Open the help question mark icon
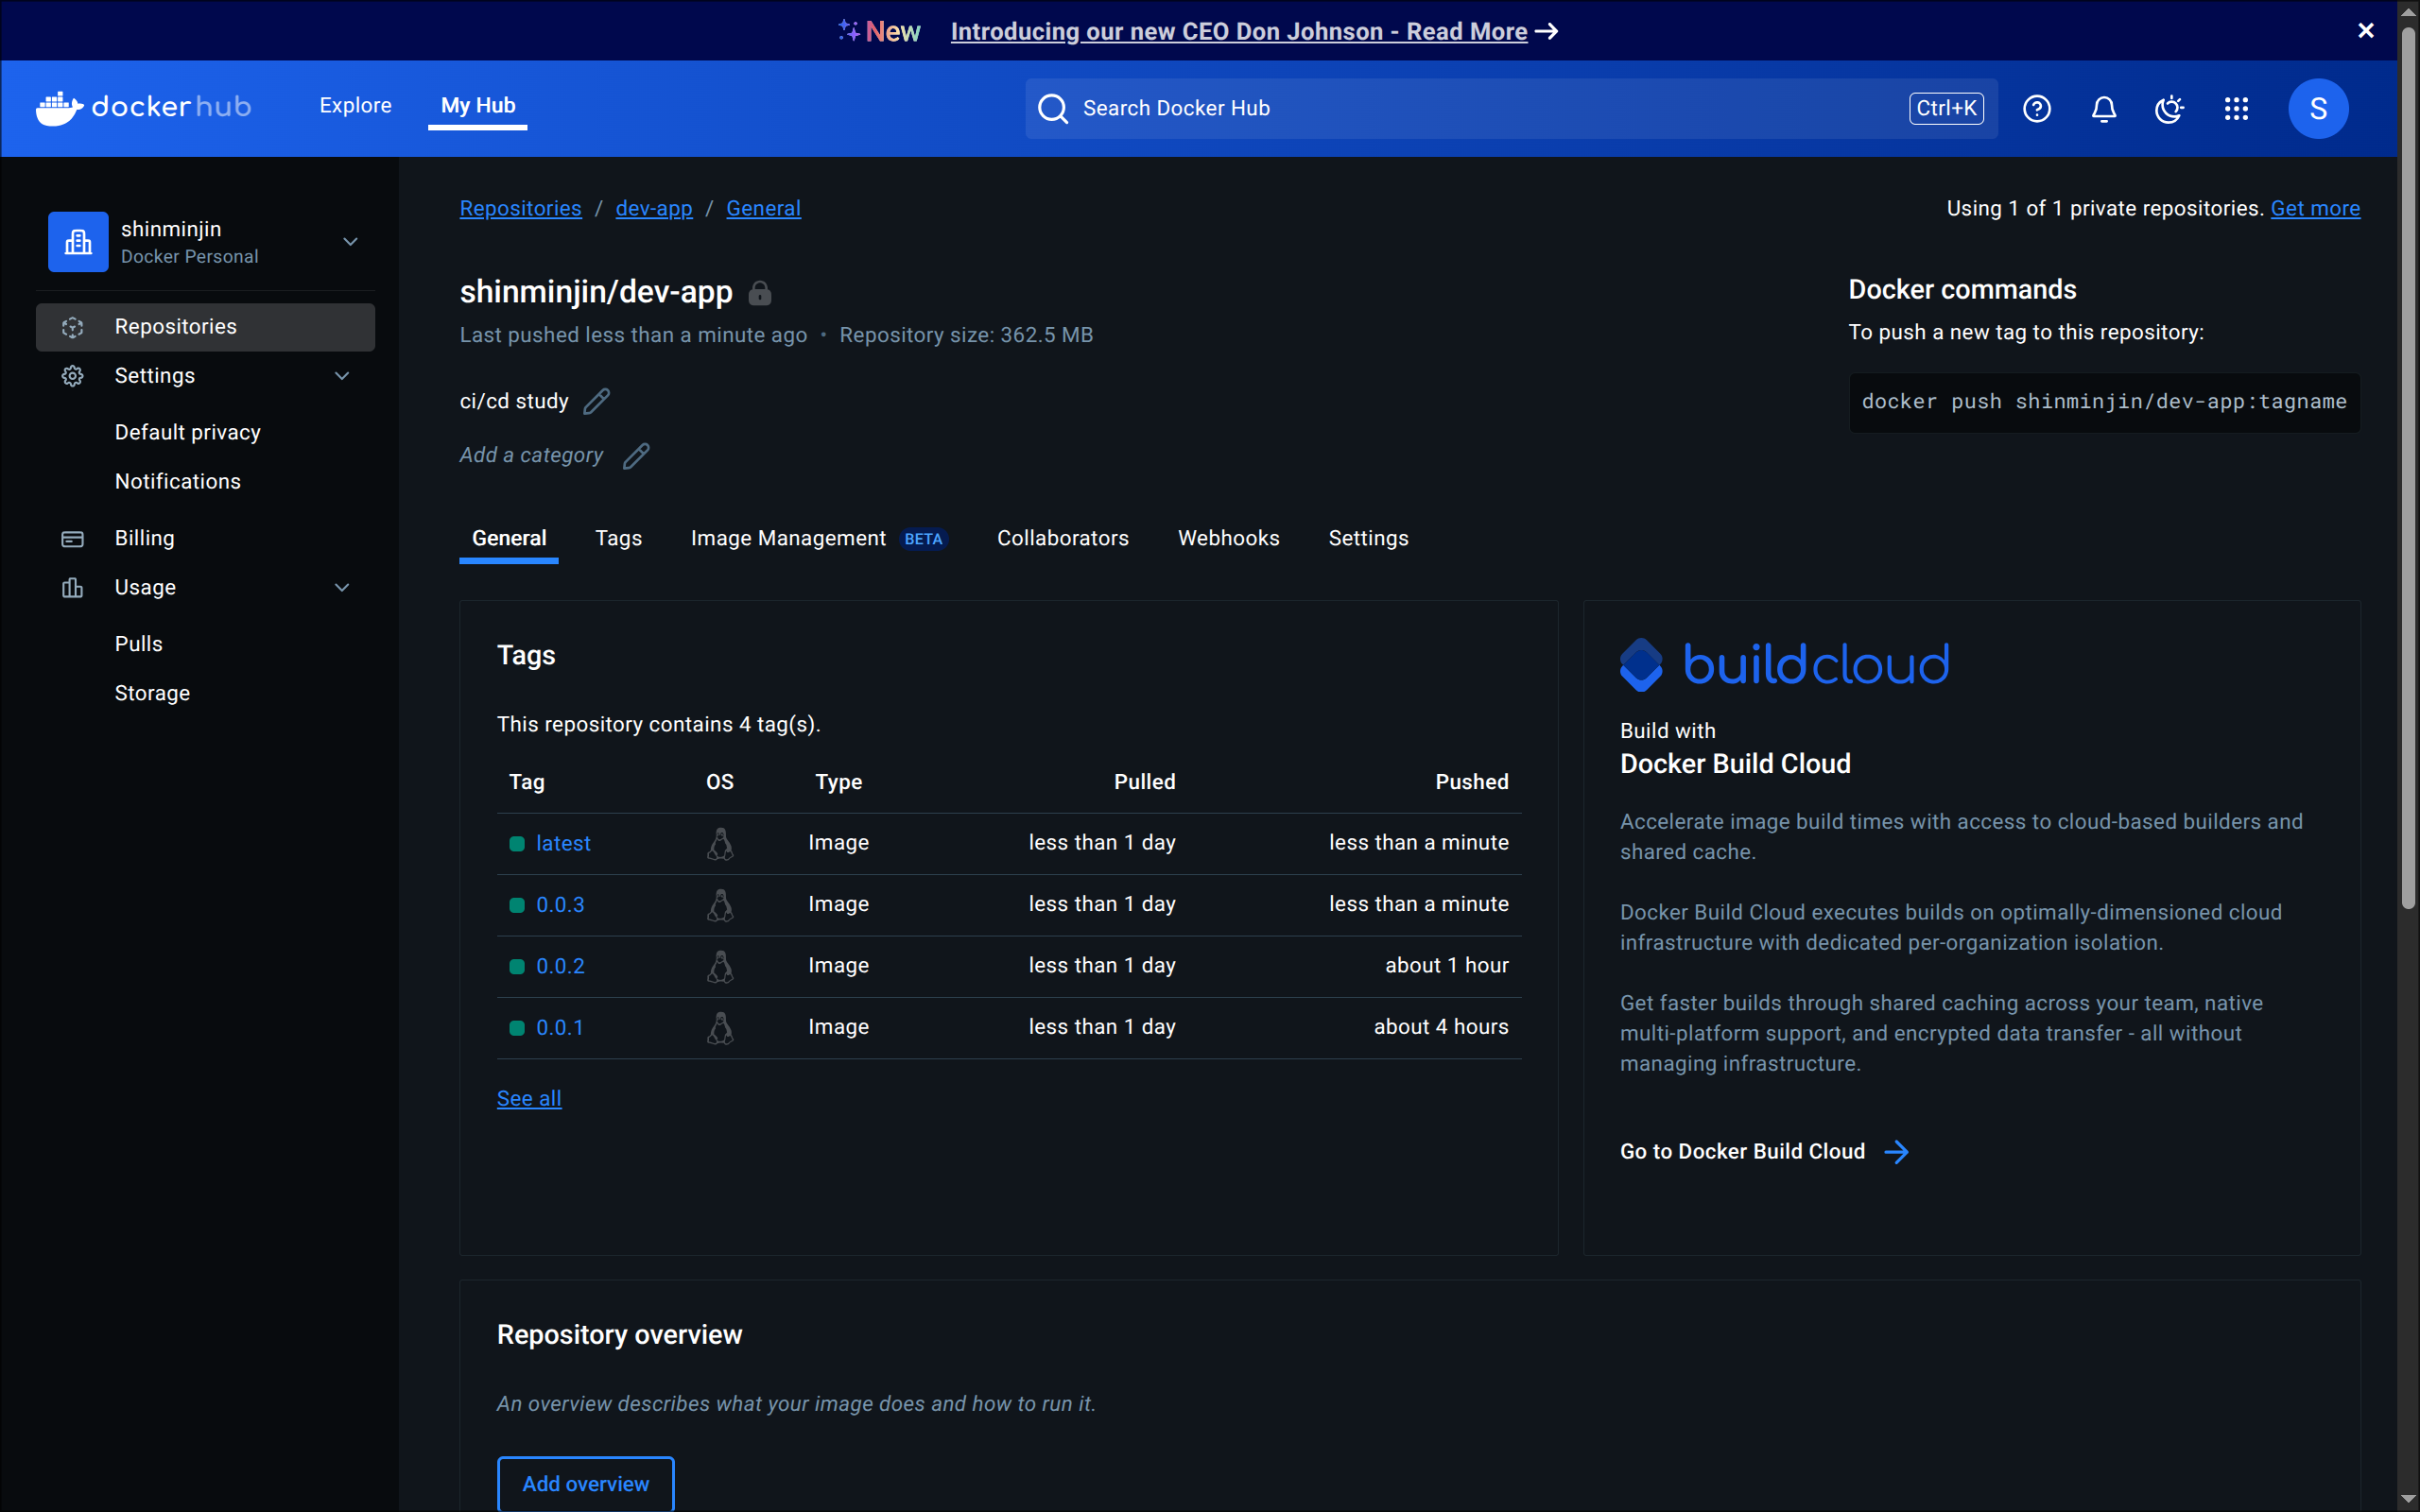Viewport: 2420px width, 1512px height. (x=2037, y=108)
